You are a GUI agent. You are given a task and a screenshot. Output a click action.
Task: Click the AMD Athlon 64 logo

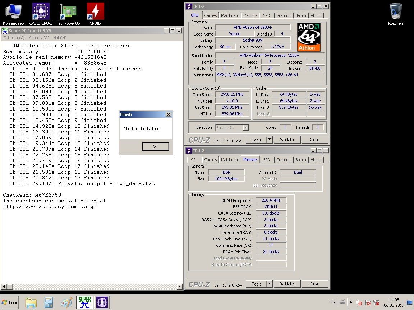[309, 37]
